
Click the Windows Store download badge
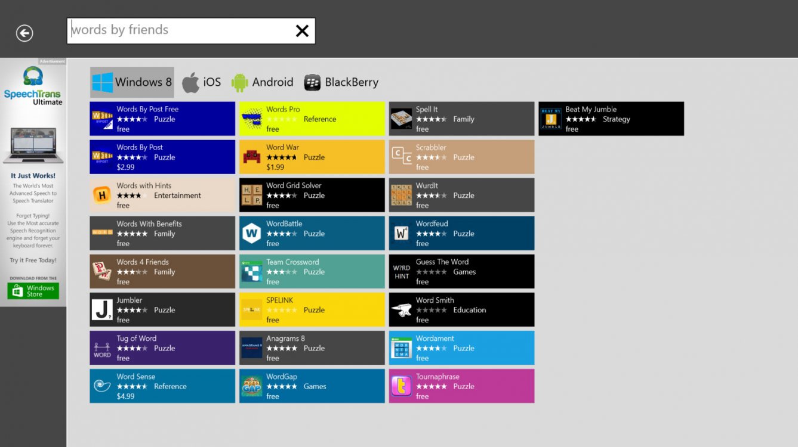point(33,291)
